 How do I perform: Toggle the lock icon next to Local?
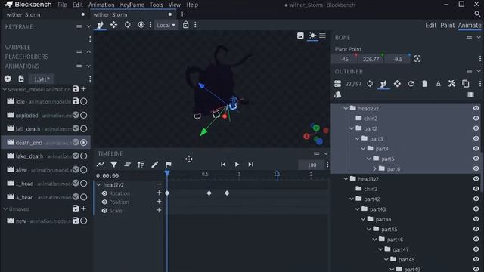185,25
